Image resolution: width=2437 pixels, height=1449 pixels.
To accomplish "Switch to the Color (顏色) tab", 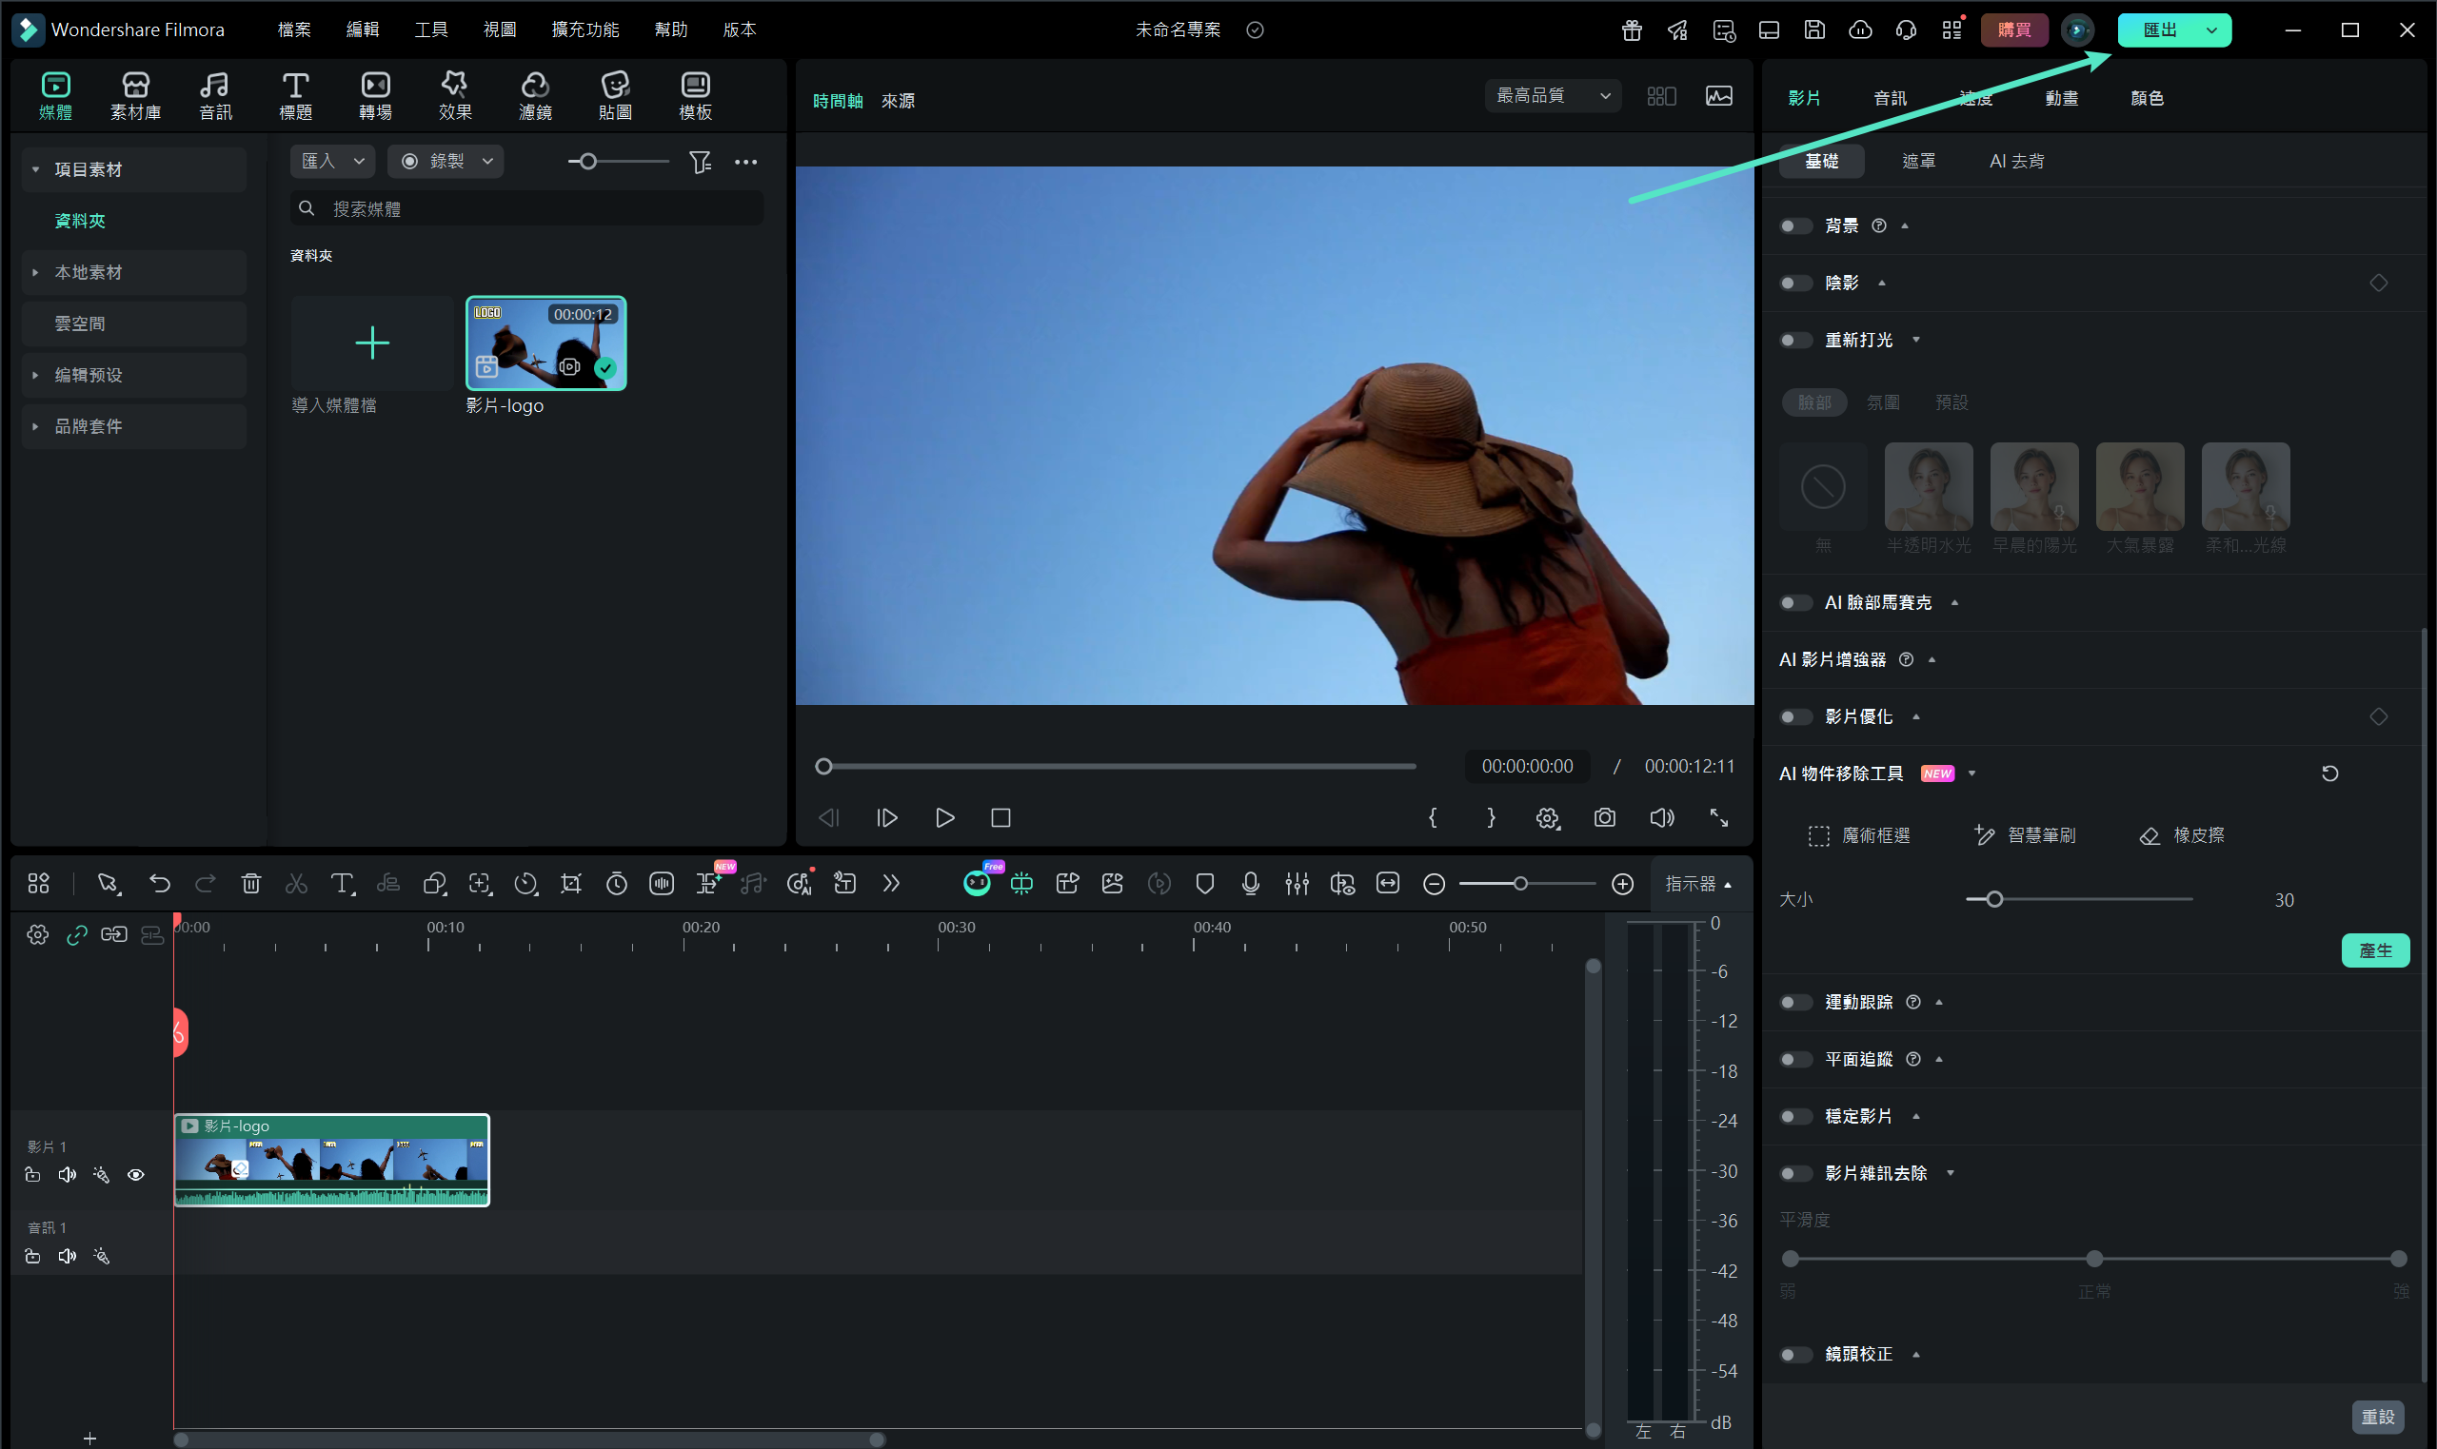I will (2146, 98).
